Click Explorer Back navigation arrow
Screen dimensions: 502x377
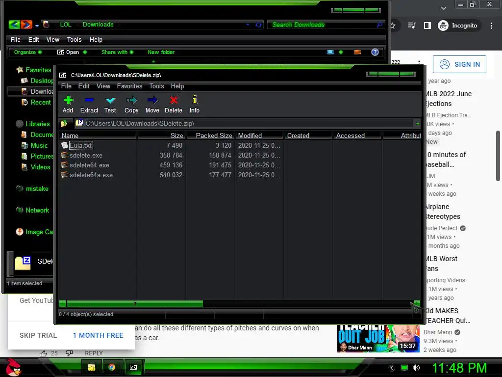(14, 25)
